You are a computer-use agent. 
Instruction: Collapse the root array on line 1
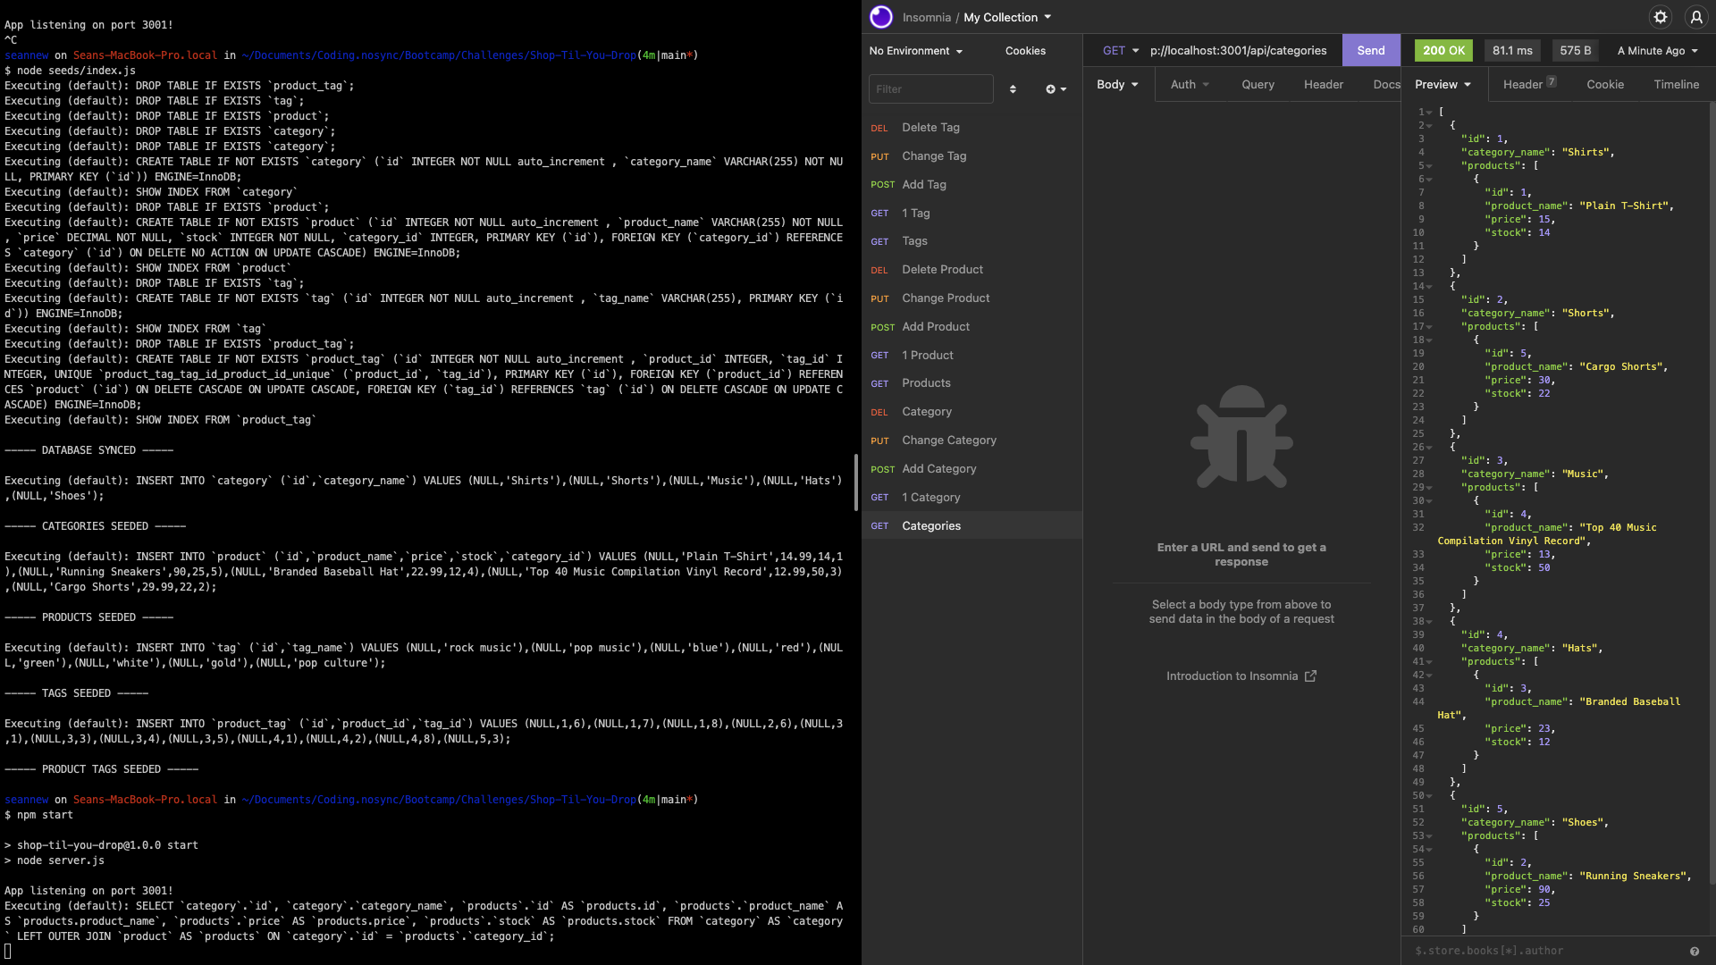point(1429,113)
